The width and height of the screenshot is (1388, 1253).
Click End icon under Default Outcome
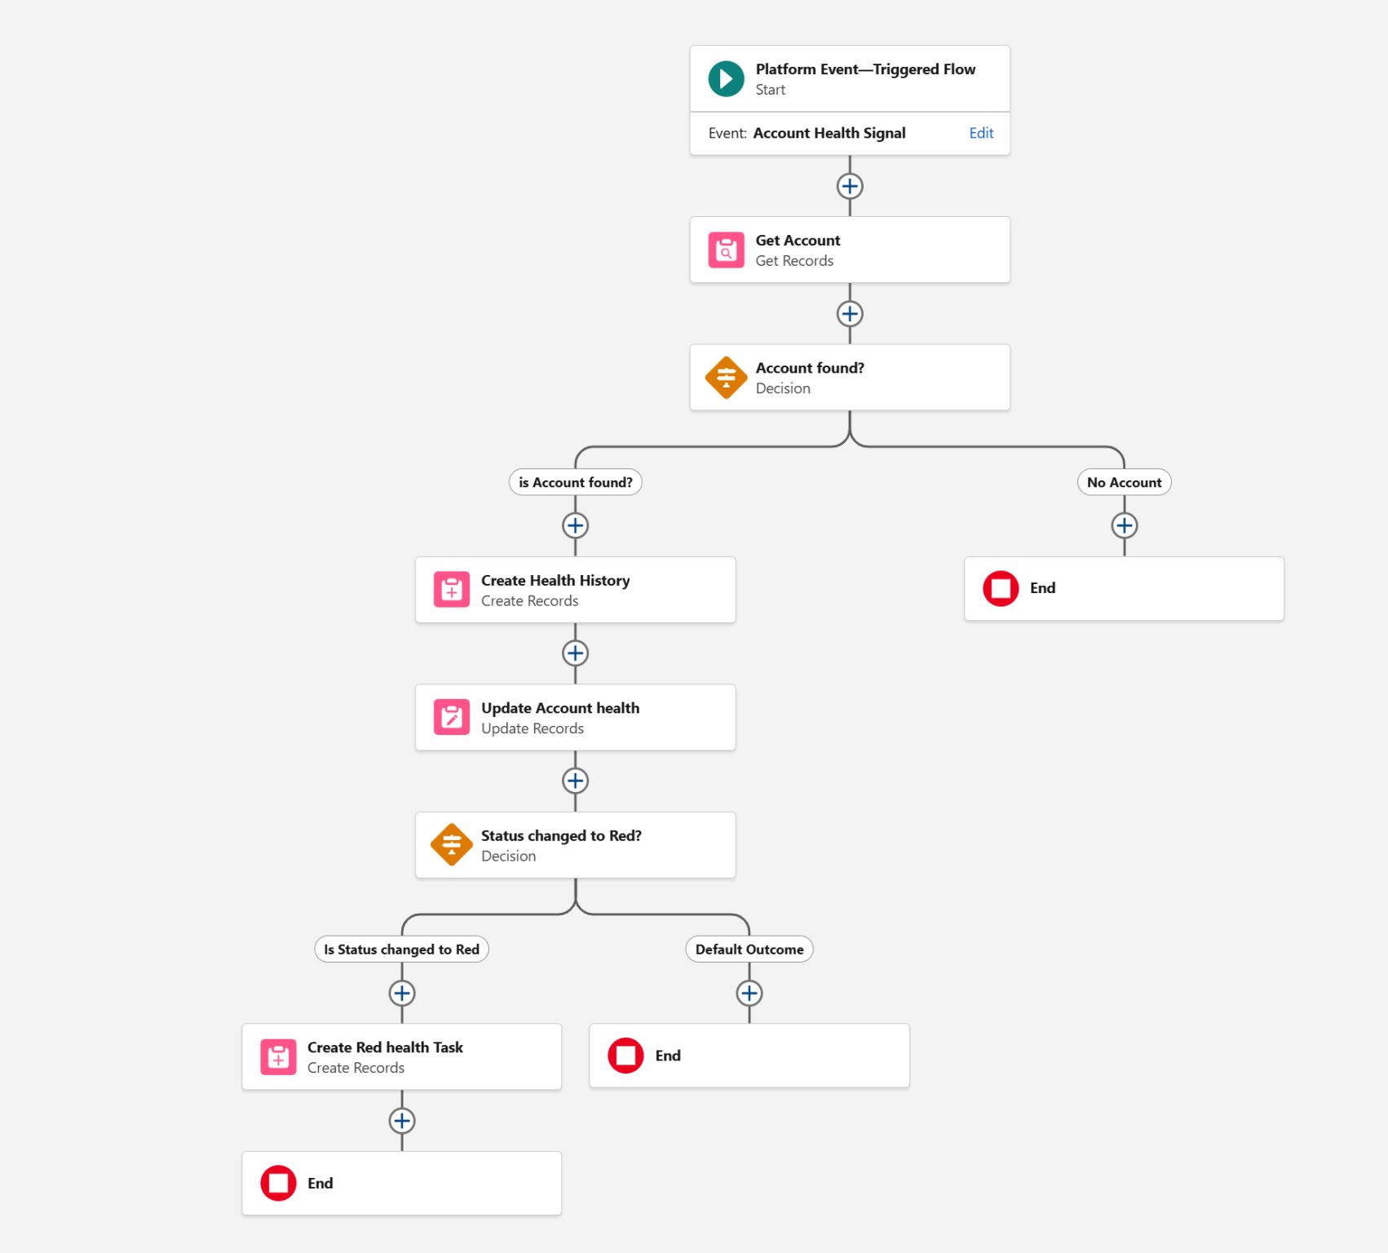625,1056
